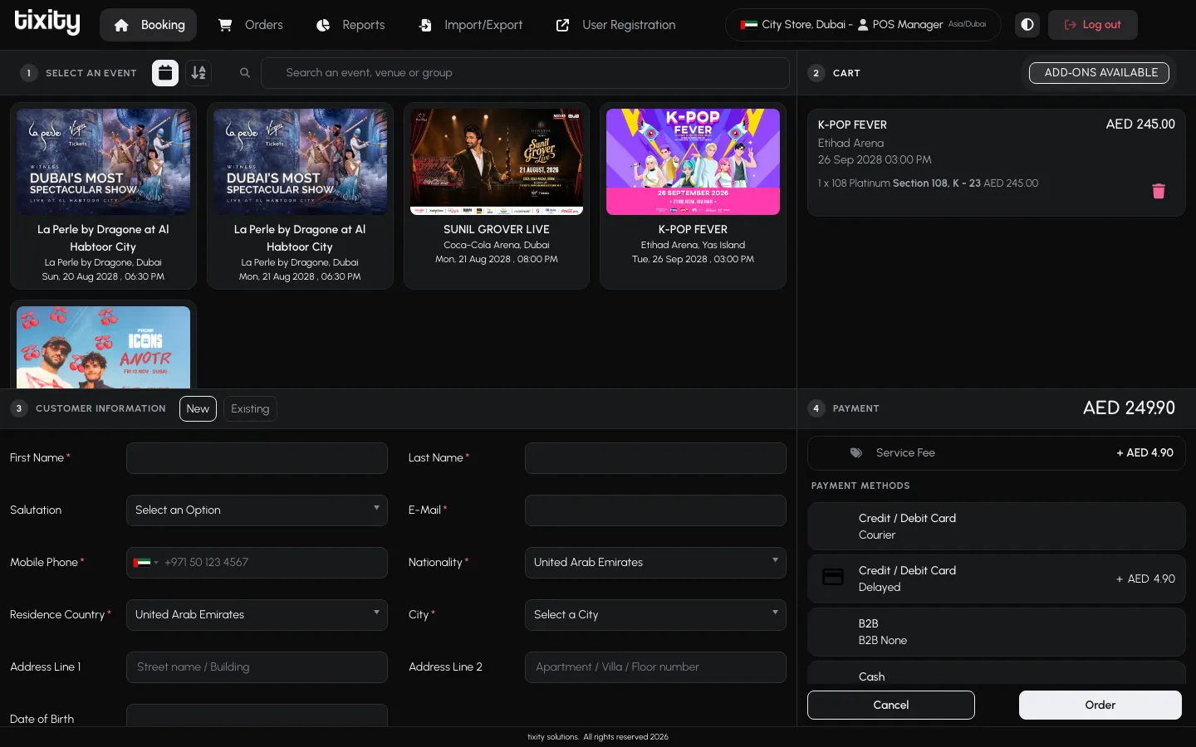Open City Store Dubai POS selector
The width and height of the screenshot is (1196, 747).
pyautogui.click(x=863, y=25)
